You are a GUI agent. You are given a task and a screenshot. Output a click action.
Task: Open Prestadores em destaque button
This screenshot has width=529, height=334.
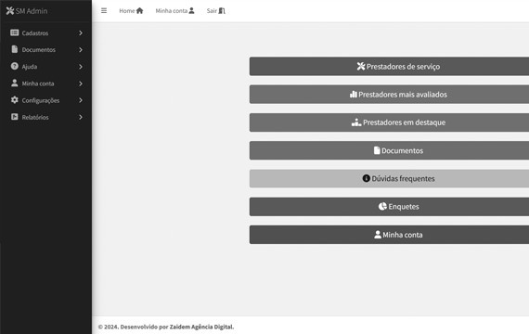tap(389, 122)
